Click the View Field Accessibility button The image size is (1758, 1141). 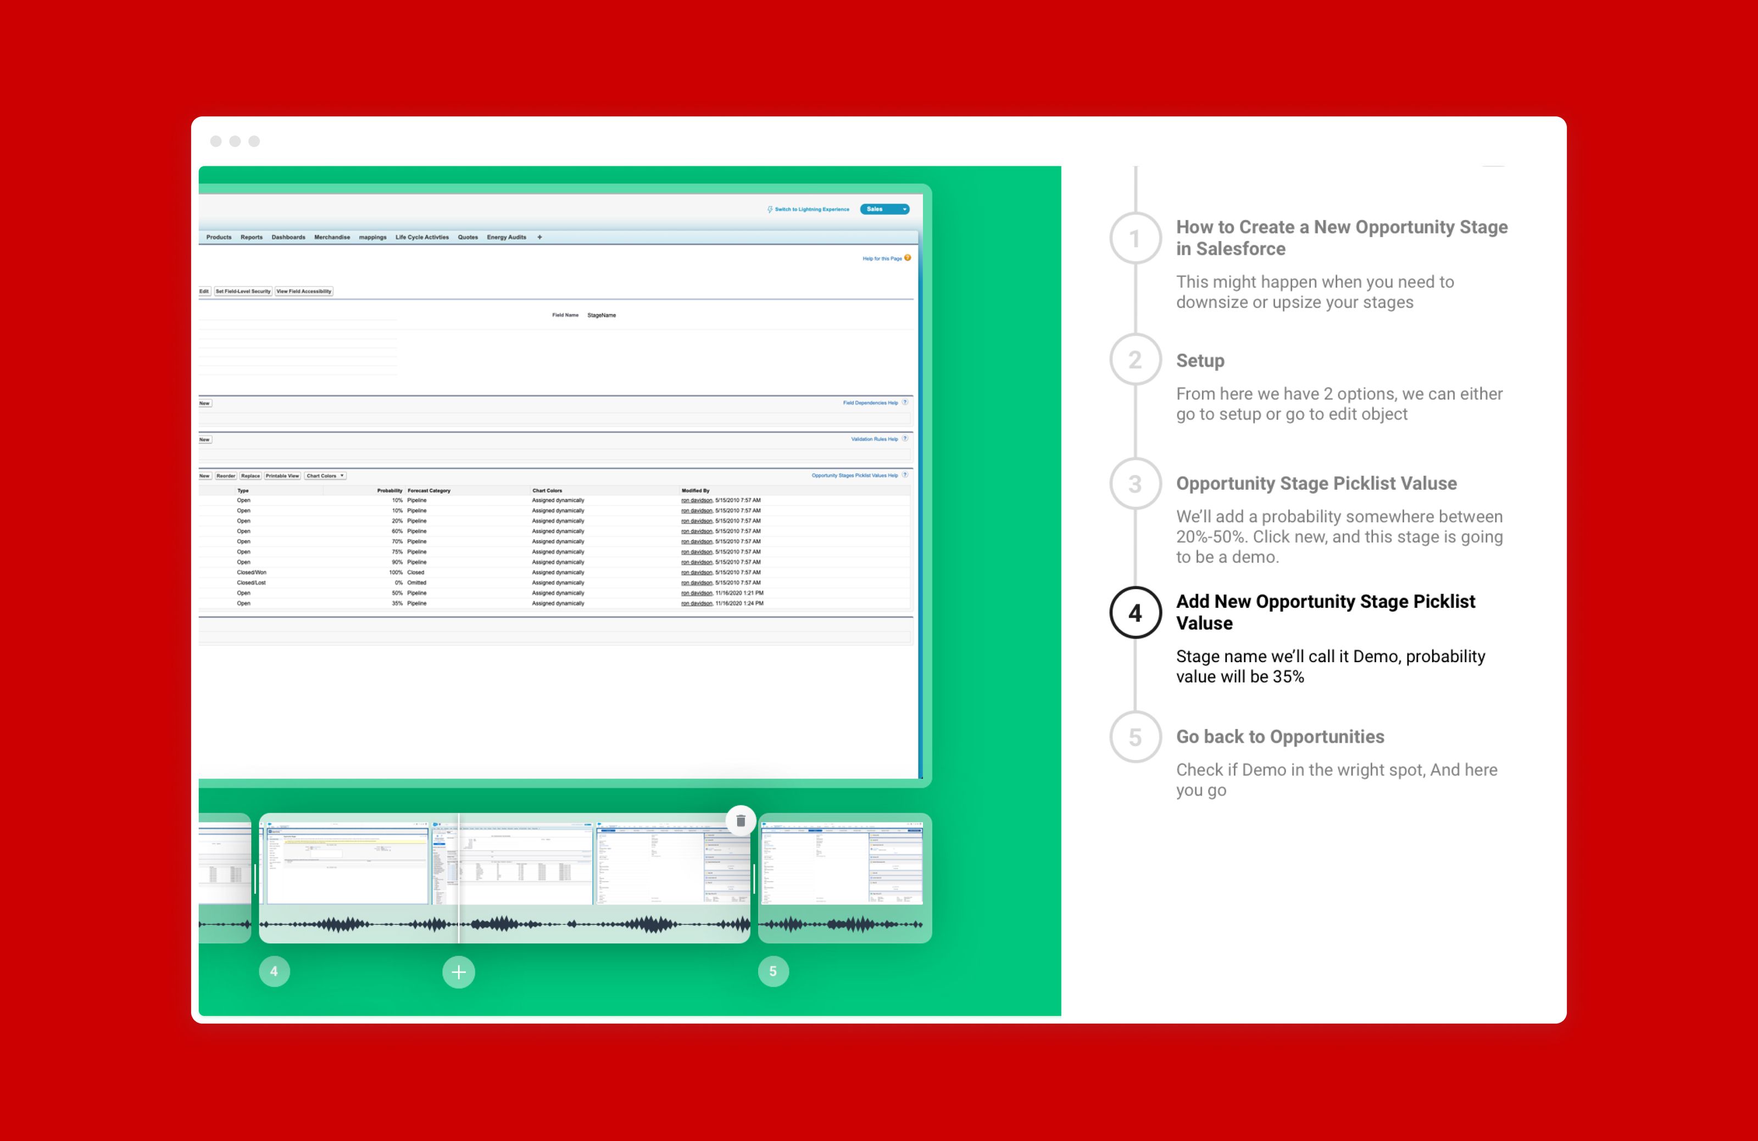[304, 291]
